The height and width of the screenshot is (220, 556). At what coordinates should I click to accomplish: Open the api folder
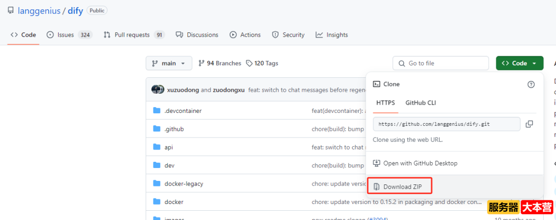[x=168, y=147]
